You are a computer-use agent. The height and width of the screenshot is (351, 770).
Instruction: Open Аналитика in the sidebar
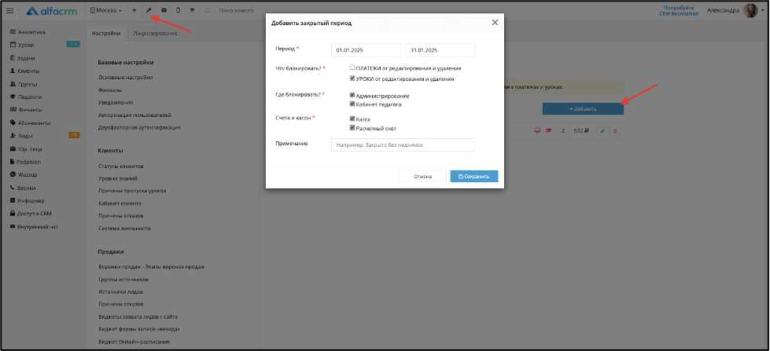click(x=31, y=32)
